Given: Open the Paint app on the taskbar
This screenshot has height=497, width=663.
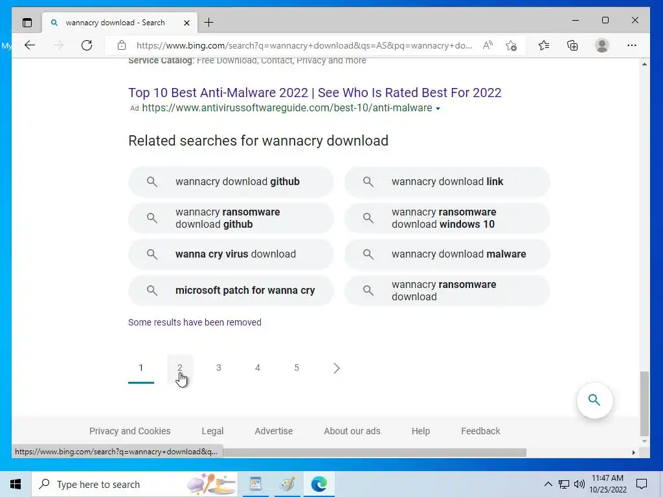Looking at the screenshot, I should (287, 484).
